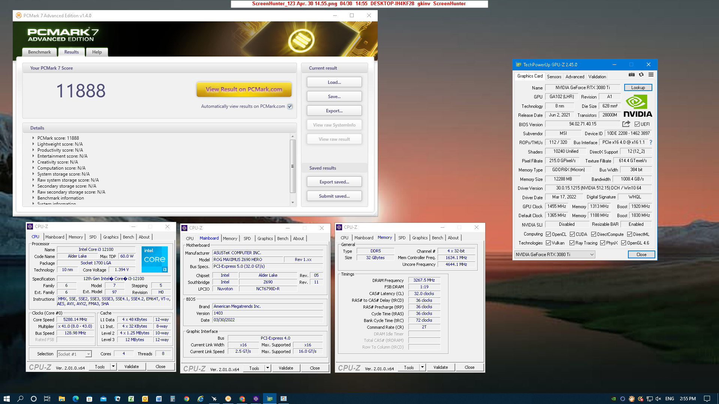Viewport: 719px width, 404px height.
Task: Click the details list scroll-down arrow
Action: coord(293,203)
